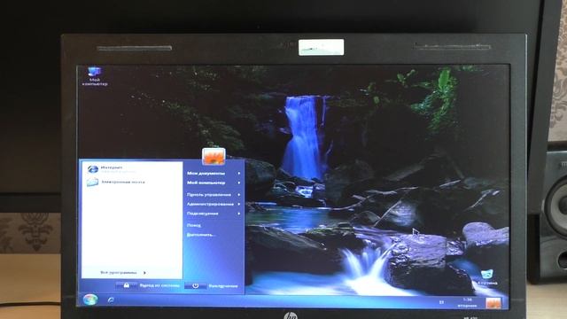This screenshot has height=319, width=567.
Task: Click the flower picture at taskbar right end
Action: [493, 303]
